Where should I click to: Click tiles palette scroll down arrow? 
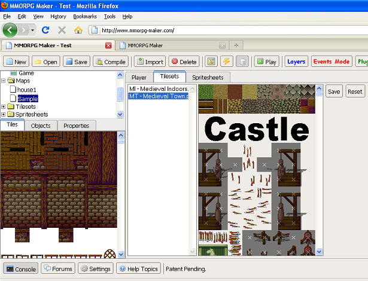(x=121, y=254)
